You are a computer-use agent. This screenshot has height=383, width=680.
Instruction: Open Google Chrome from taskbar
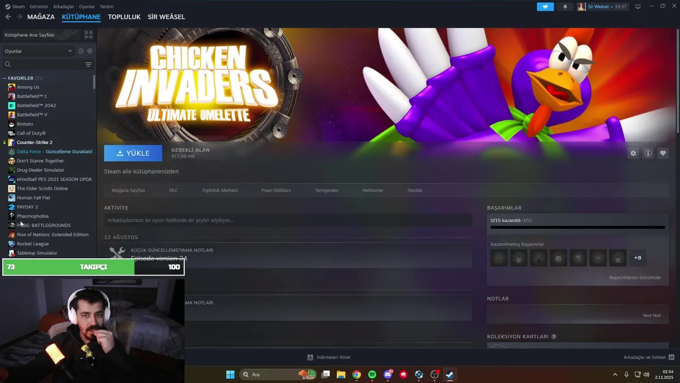(x=356, y=374)
